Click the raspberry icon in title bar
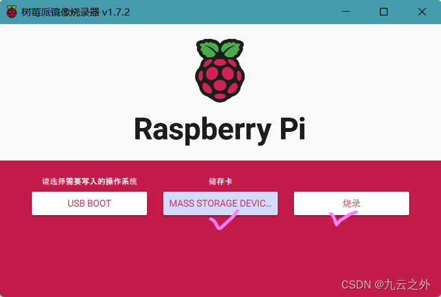 pos(12,12)
